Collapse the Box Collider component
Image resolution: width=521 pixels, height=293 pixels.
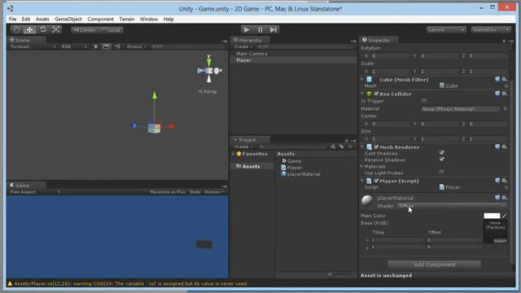coord(361,94)
